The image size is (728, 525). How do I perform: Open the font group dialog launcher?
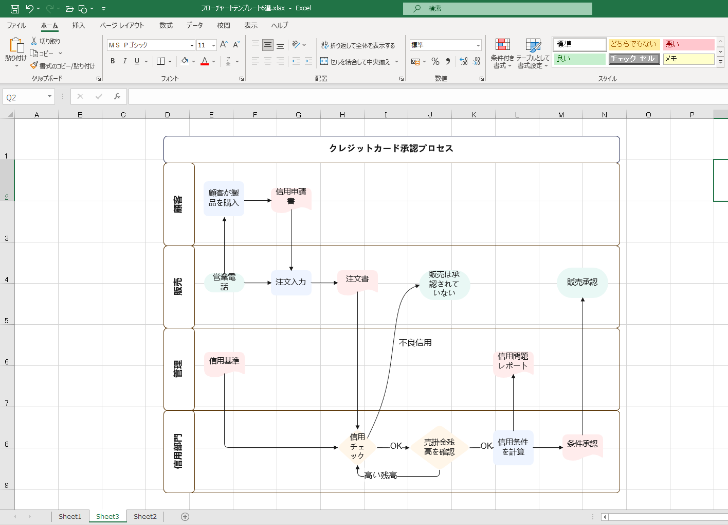[241, 79]
